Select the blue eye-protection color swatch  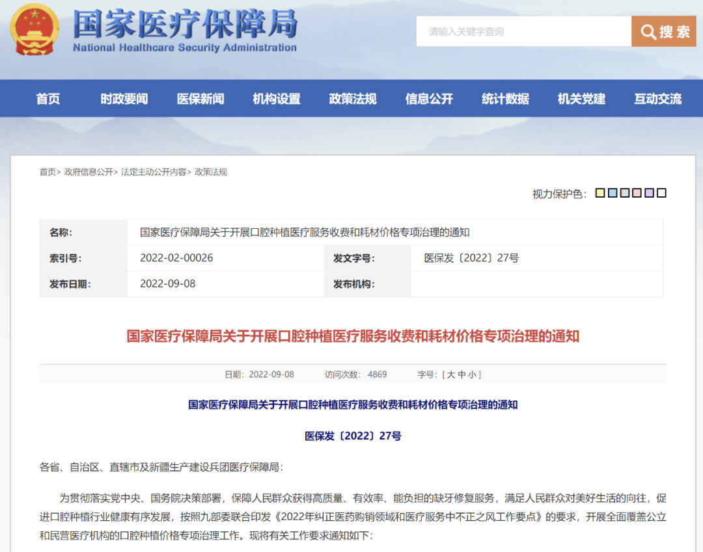coord(613,193)
